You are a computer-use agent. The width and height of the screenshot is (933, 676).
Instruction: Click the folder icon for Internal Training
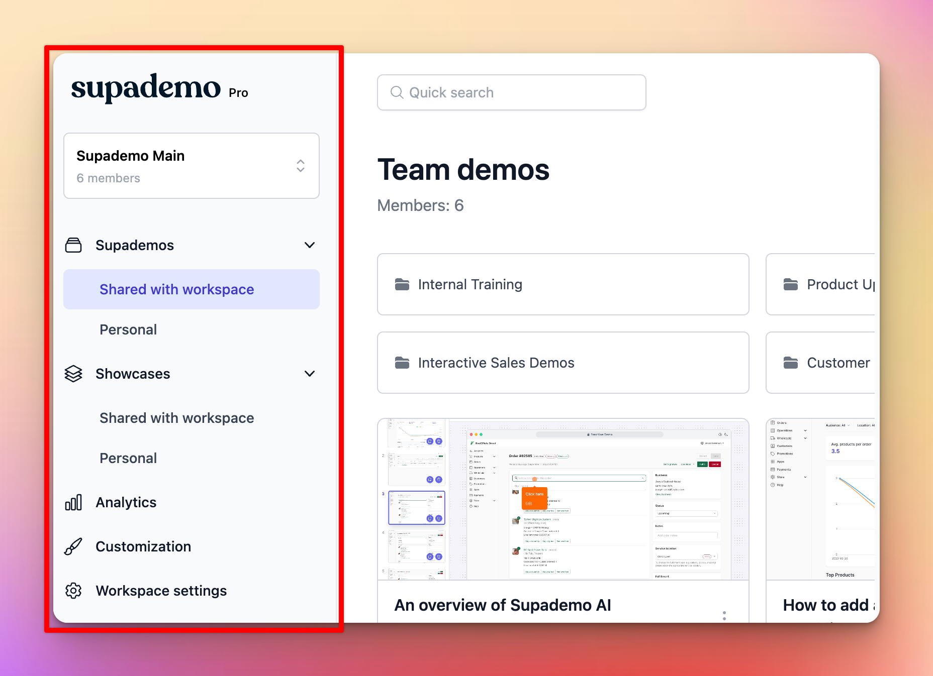(402, 284)
